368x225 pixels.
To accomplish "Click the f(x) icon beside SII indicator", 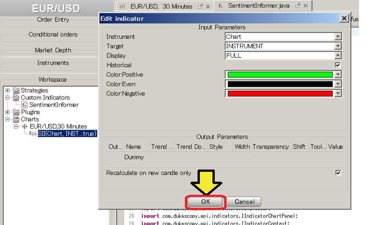I will 33,134.
